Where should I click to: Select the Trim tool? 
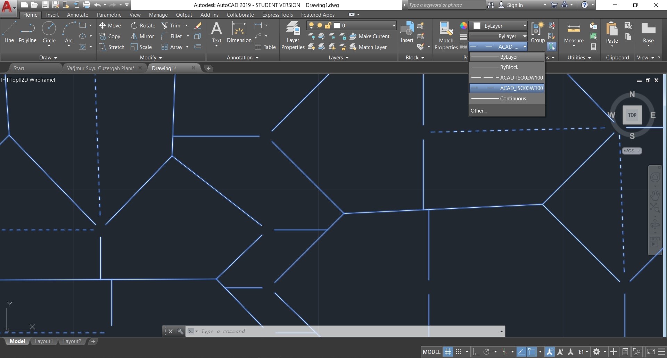174,25
